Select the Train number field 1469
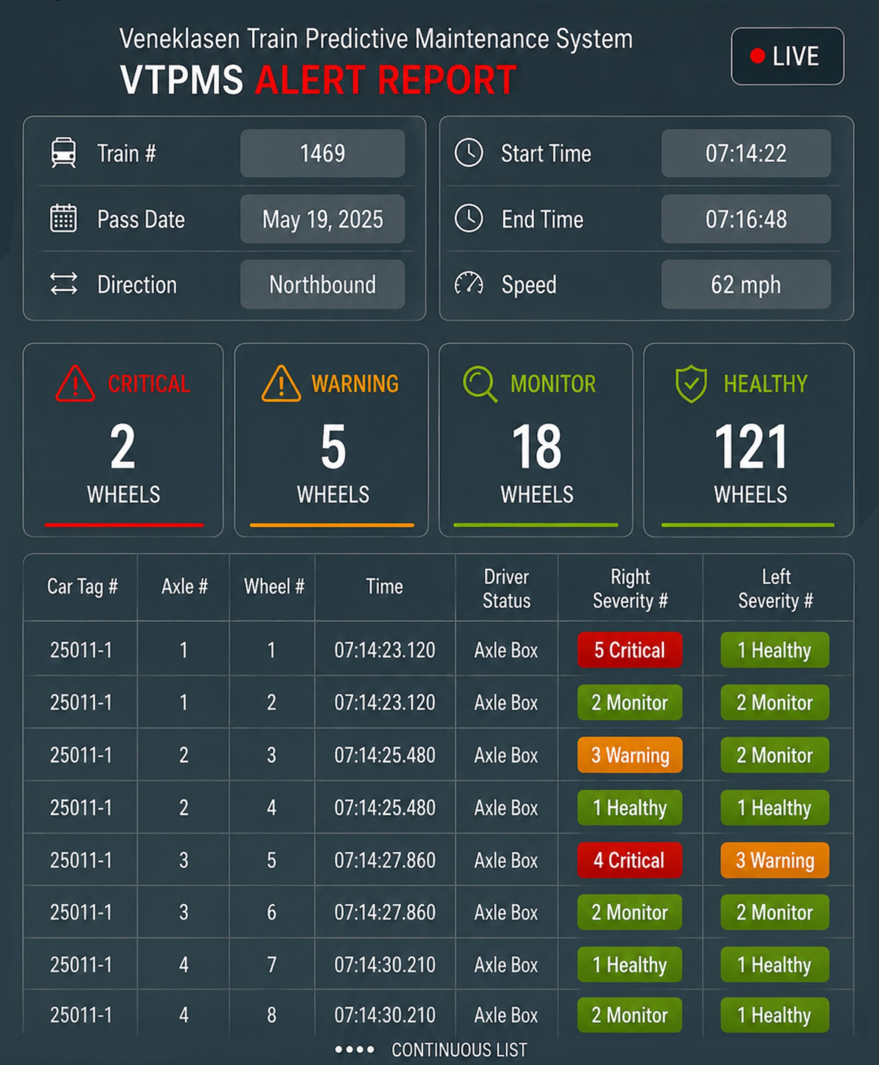879x1065 pixels. pos(323,153)
